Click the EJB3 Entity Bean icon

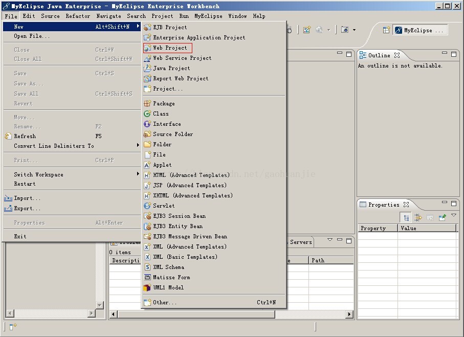[147, 227]
